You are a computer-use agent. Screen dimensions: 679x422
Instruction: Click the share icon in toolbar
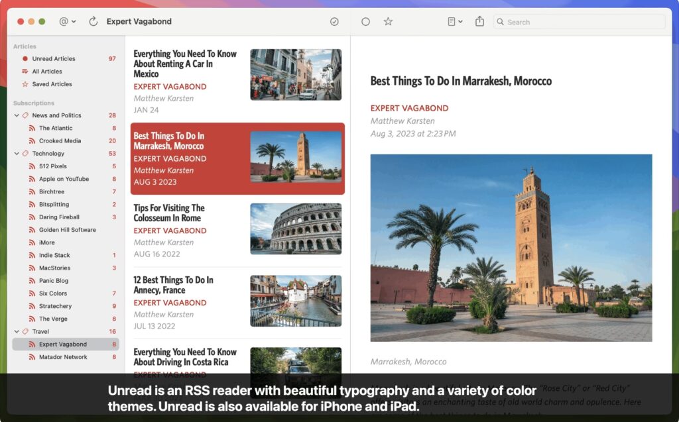pos(479,21)
